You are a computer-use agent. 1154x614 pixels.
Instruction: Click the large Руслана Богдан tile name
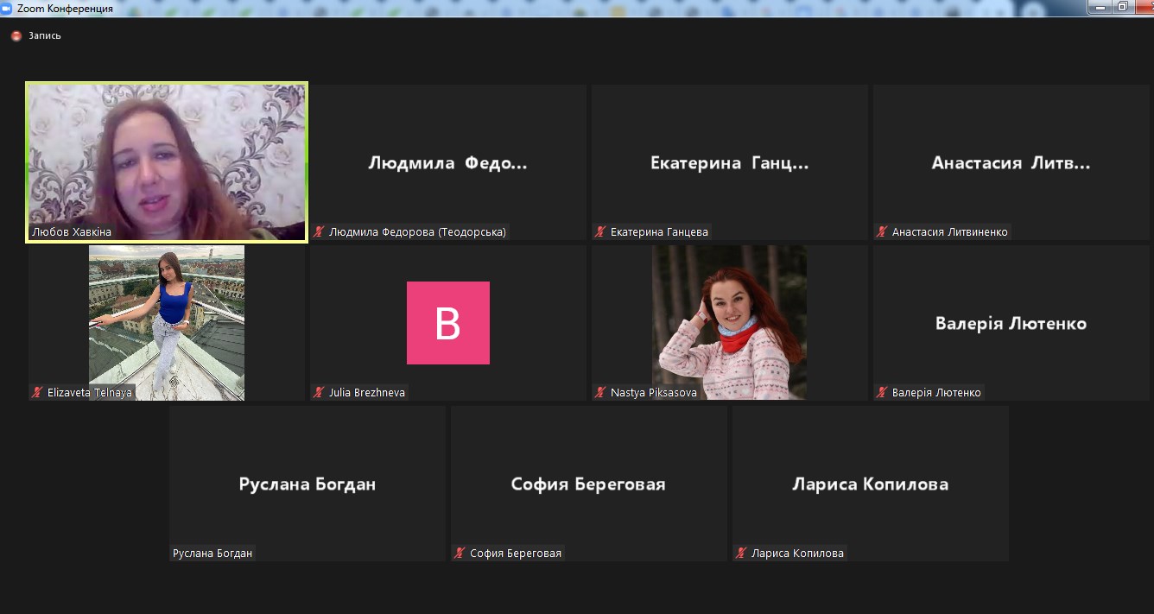click(308, 484)
